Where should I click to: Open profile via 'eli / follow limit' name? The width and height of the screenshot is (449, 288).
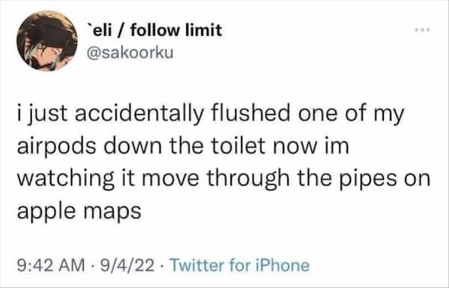point(154,30)
